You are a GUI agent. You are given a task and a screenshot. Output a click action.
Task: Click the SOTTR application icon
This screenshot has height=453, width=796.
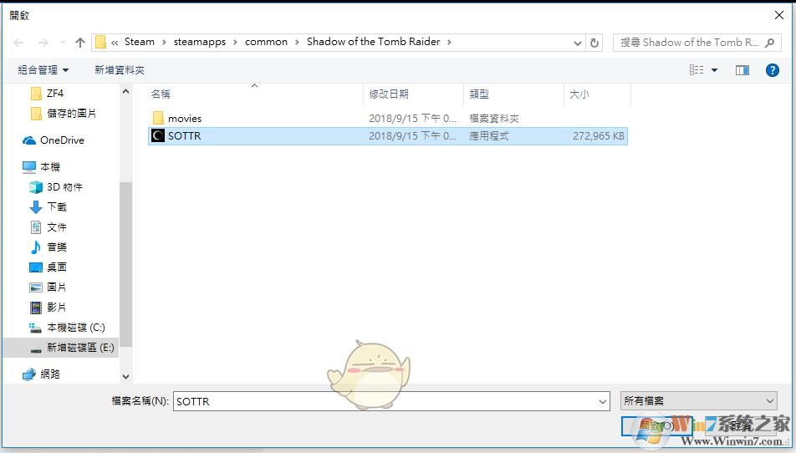158,135
